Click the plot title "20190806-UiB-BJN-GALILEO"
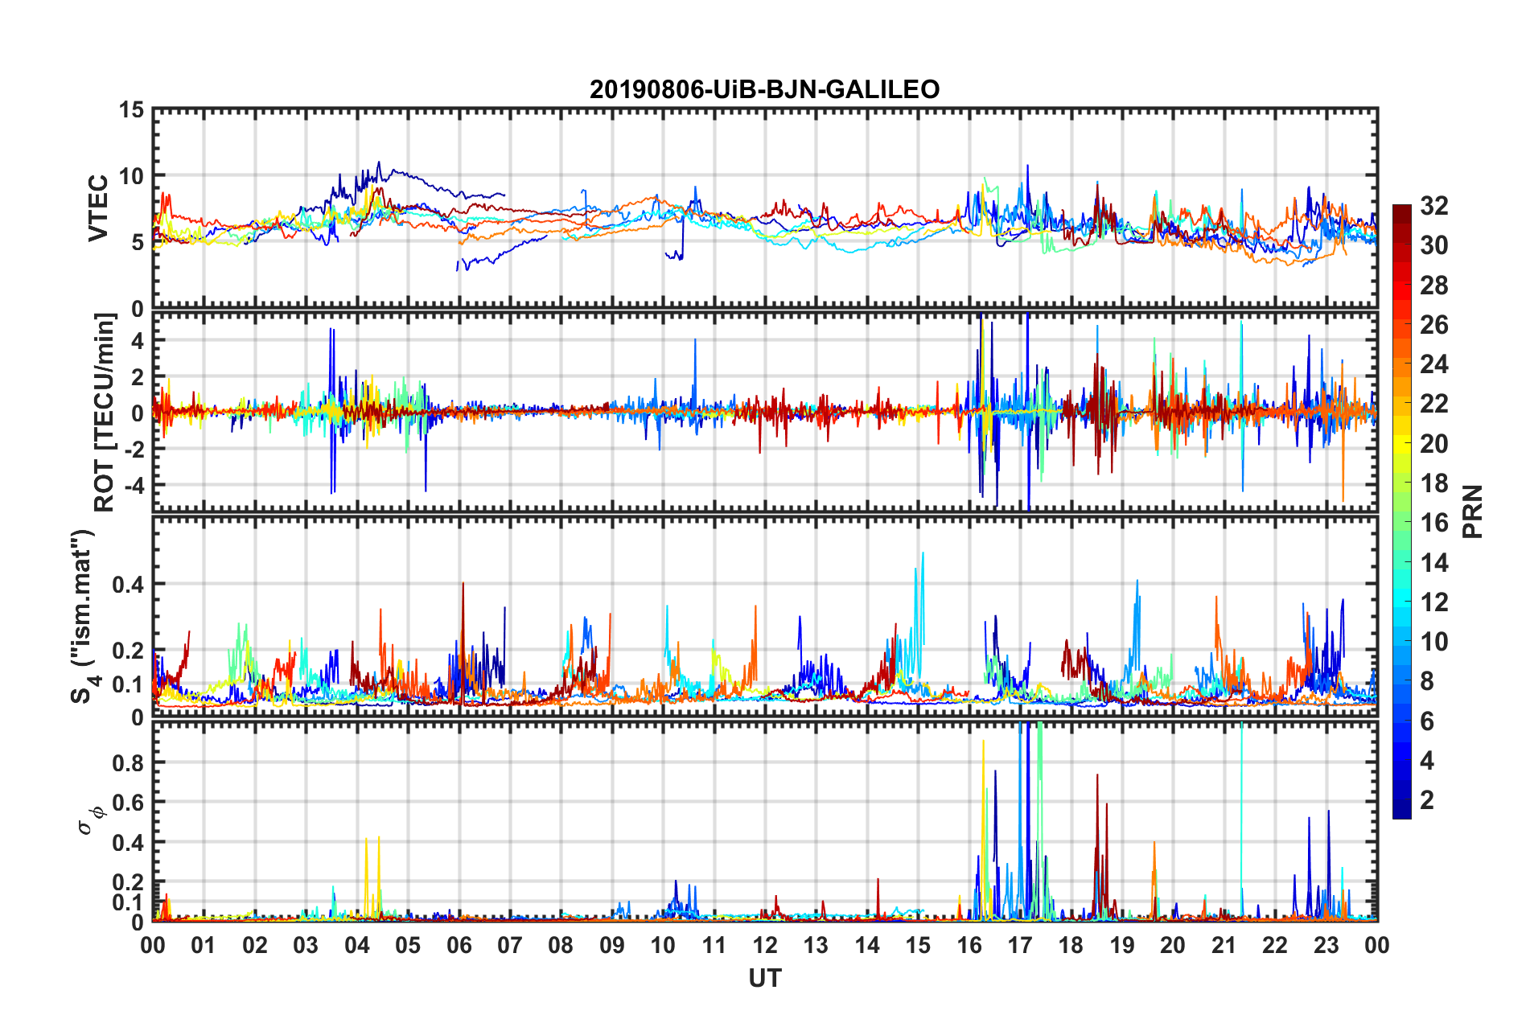The height and width of the screenshot is (1023, 1530). tap(764, 89)
